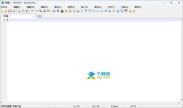Click the vertical scrollbar down arrow
Screen dimensions: 183x108
[x=182, y=100]
